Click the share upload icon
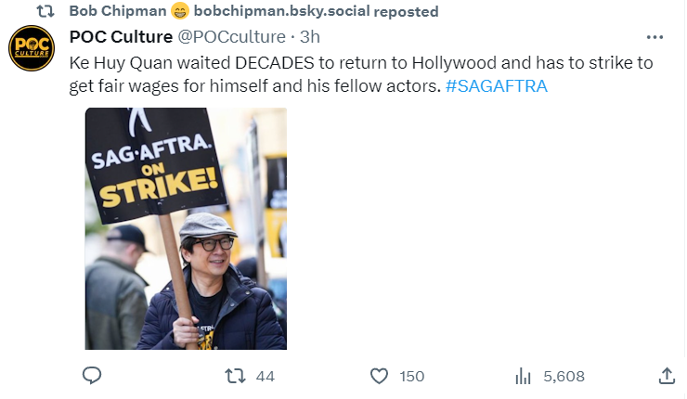Viewport: 687px width, 399px height. pos(666,376)
